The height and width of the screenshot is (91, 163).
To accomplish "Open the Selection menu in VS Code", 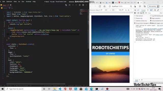I will 9,2.
